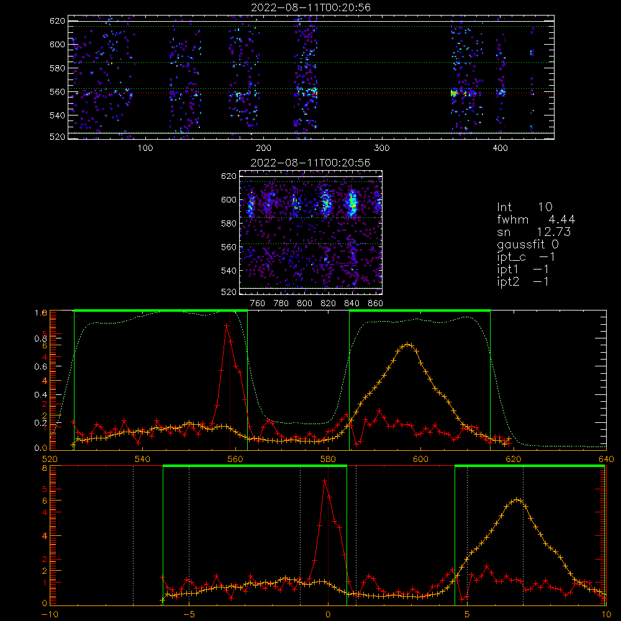Viewport: 621px width, 621px height.
Task: Click the 'ipt2 -1' entry
Action: (523, 281)
